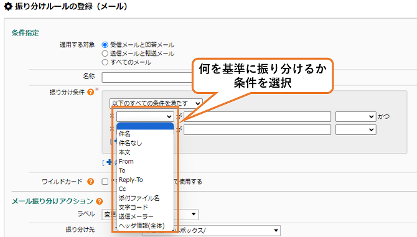Open the ラベル dropdown
This screenshot has height=237, width=417.
click(x=150, y=214)
